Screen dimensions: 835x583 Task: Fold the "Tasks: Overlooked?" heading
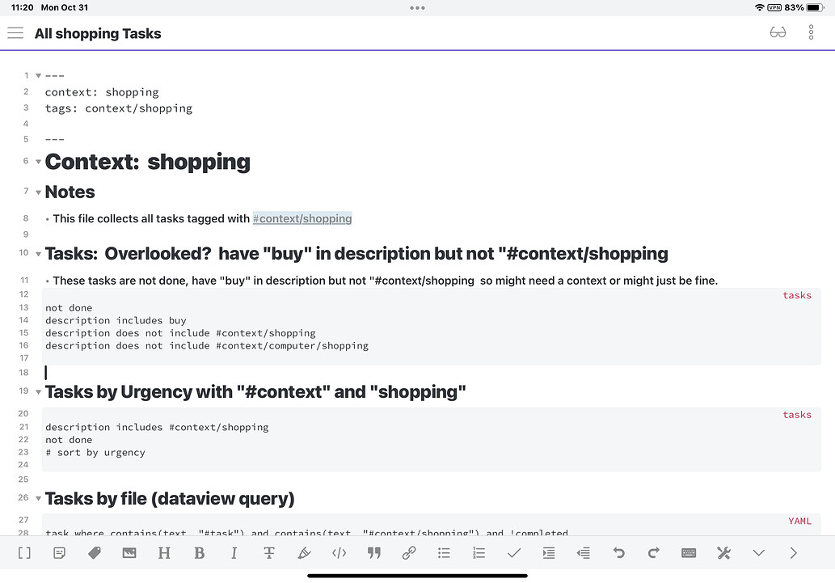click(x=38, y=254)
